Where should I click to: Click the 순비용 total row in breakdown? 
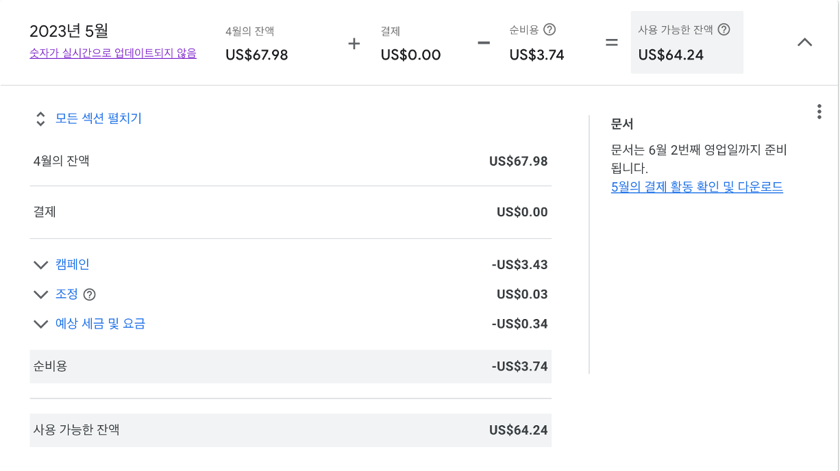coord(291,366)
